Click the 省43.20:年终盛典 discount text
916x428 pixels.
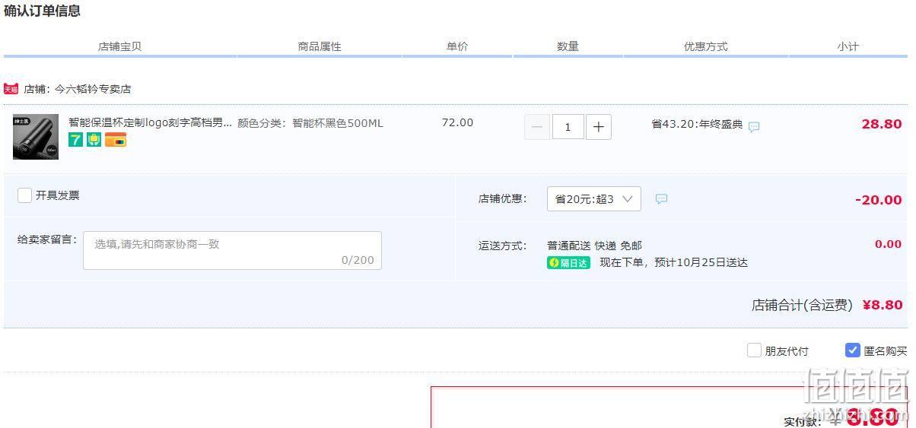click(x=697, y=124)
